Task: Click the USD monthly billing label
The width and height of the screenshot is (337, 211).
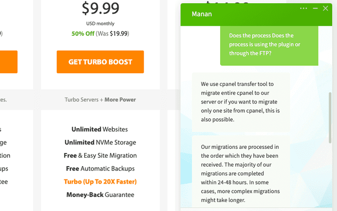Action: pos(100,23)
